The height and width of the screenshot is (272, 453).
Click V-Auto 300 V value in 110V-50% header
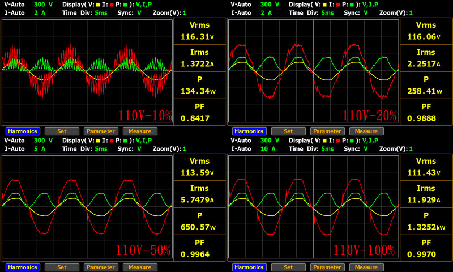click(44, 141)
